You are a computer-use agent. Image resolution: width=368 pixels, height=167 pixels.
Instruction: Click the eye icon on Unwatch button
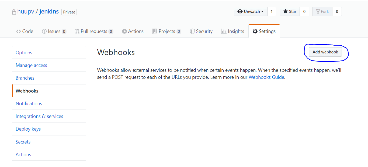(240, 11)
